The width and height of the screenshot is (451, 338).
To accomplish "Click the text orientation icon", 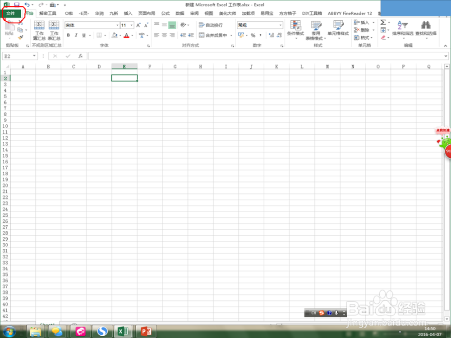I will click(x=183, y=25).
